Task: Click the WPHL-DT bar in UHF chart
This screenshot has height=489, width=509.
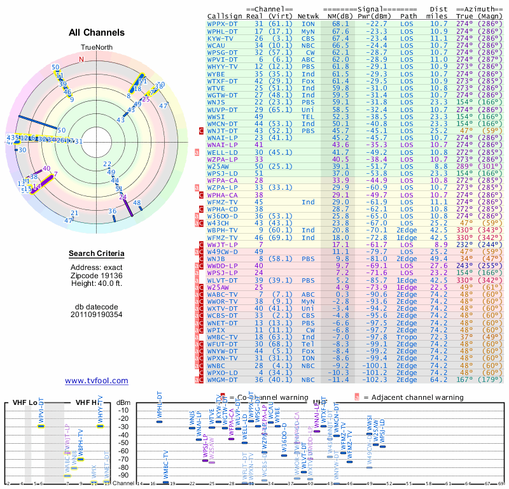Action: [160, 422]
